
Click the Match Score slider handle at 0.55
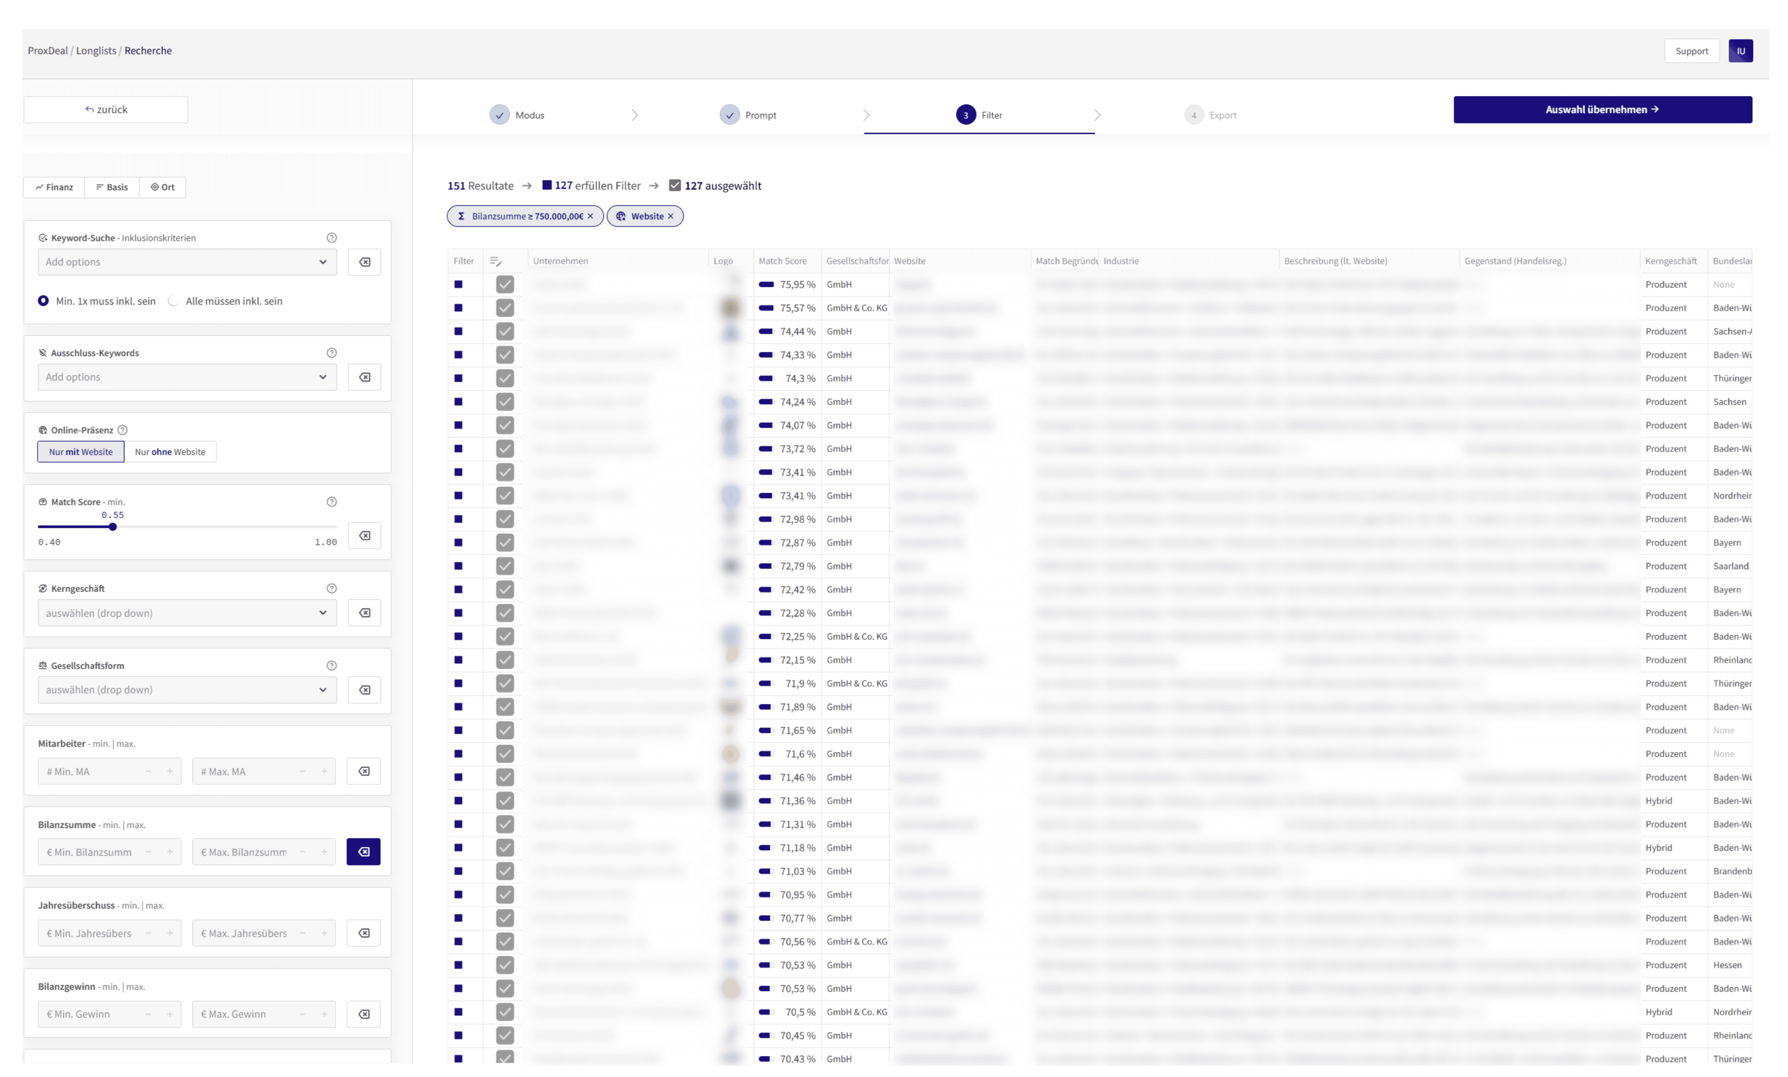click(x=112, y=527)
